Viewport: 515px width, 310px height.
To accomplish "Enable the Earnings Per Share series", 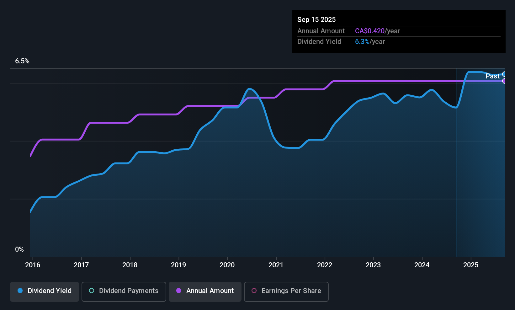I will tap(286, 291).
